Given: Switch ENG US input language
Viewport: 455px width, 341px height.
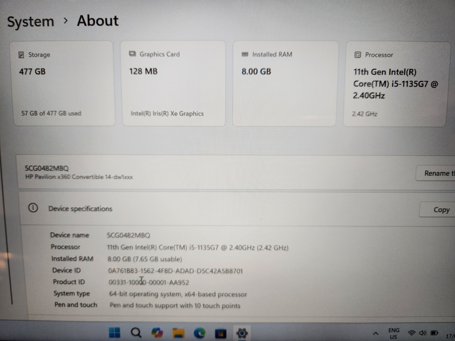Looking at the screenshot, I should pyautogui.click(x=394, y=333).
